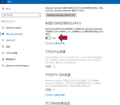The height and width of the screenshot is (105, 120).
Task: Click the magnifier search icon
Action: click(39, 15)
